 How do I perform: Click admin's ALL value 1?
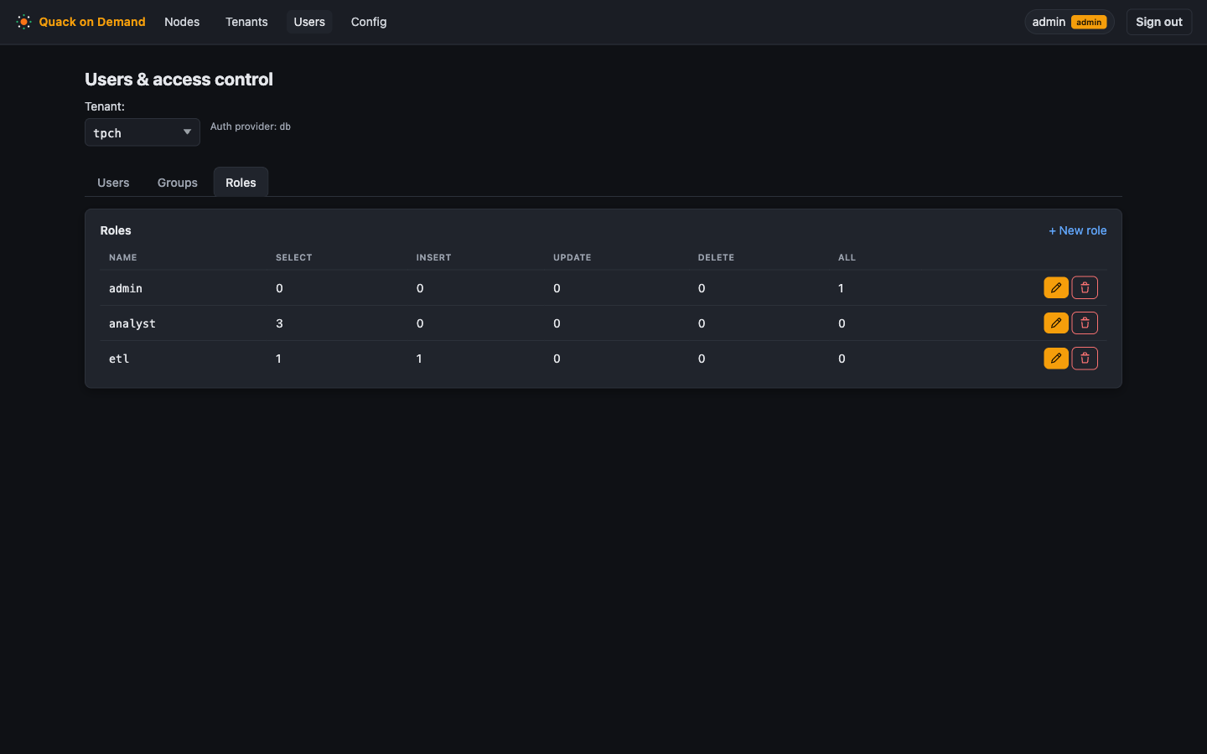coord(841,288)
